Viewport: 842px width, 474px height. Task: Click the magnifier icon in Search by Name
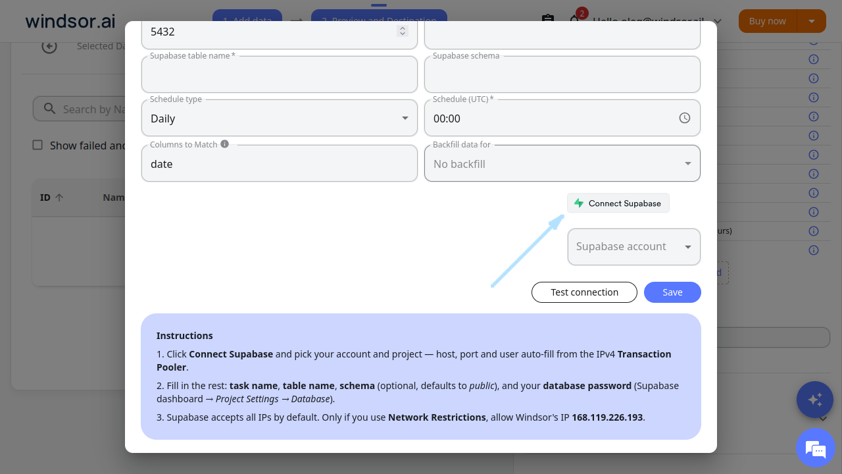click(x=49, y=109)
